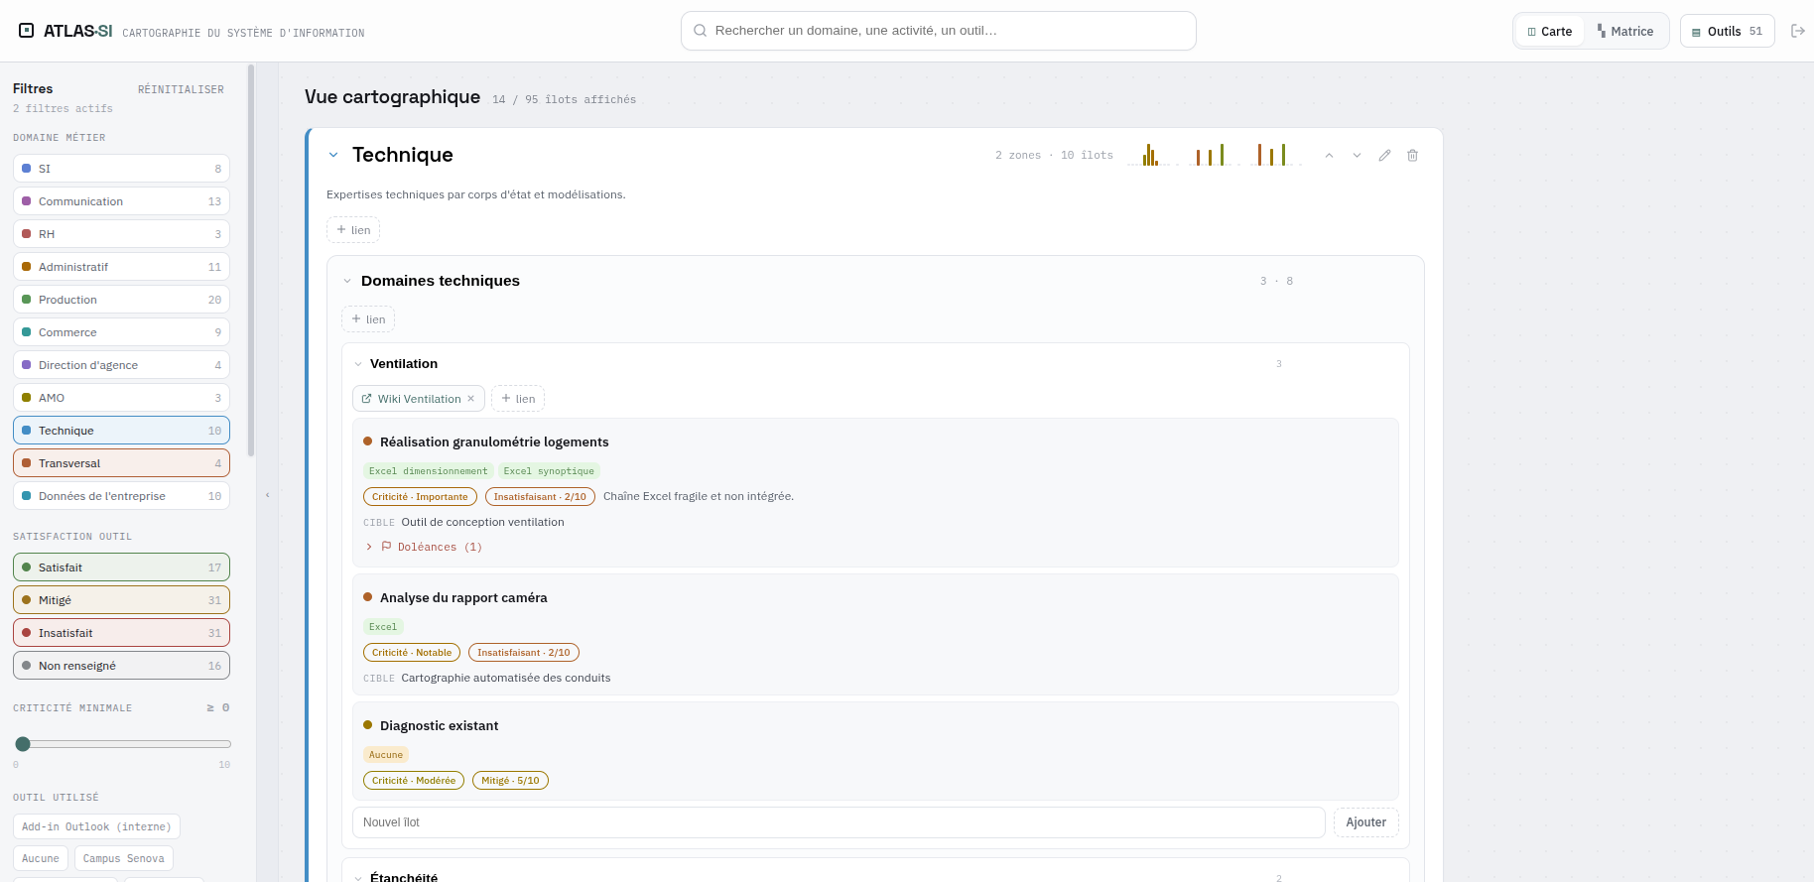Viewport: 1814px width, 882px height.
Task: Toggle the Direction d'agence filter
Action: pyautogui.click(x=121, y=365)
